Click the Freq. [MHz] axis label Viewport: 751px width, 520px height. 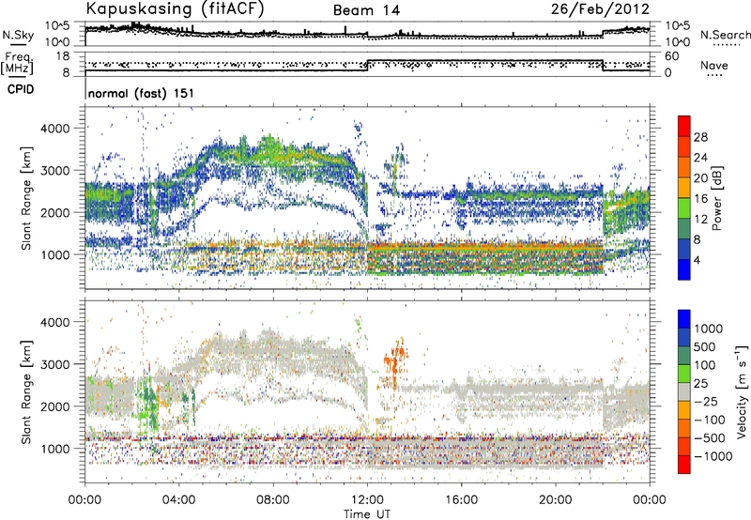click(x=18, y=63)
